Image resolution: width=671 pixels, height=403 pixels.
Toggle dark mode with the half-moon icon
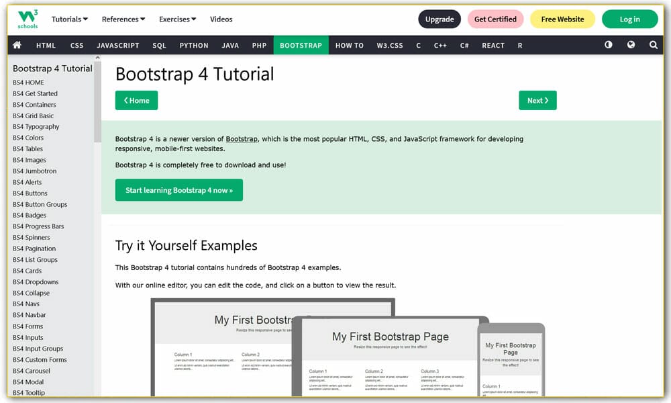click(x=608, y=45)
